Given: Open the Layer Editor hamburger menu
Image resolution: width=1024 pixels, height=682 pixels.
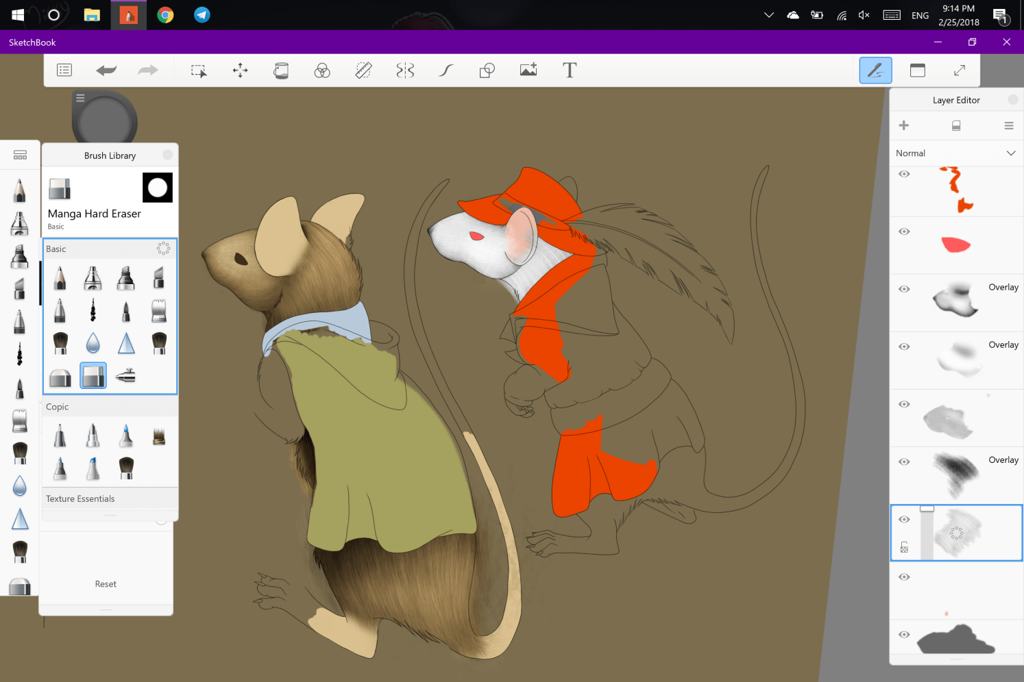Looking at the screenshot, I should [x=1008, y=125].
